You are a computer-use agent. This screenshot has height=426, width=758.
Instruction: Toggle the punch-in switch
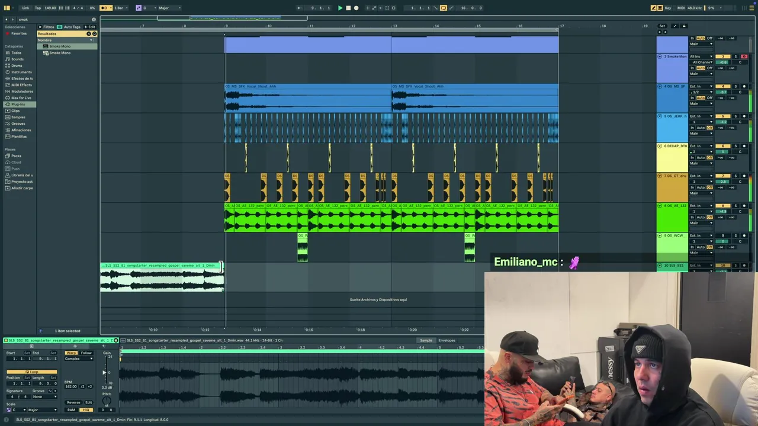click(x=436, y=8)
